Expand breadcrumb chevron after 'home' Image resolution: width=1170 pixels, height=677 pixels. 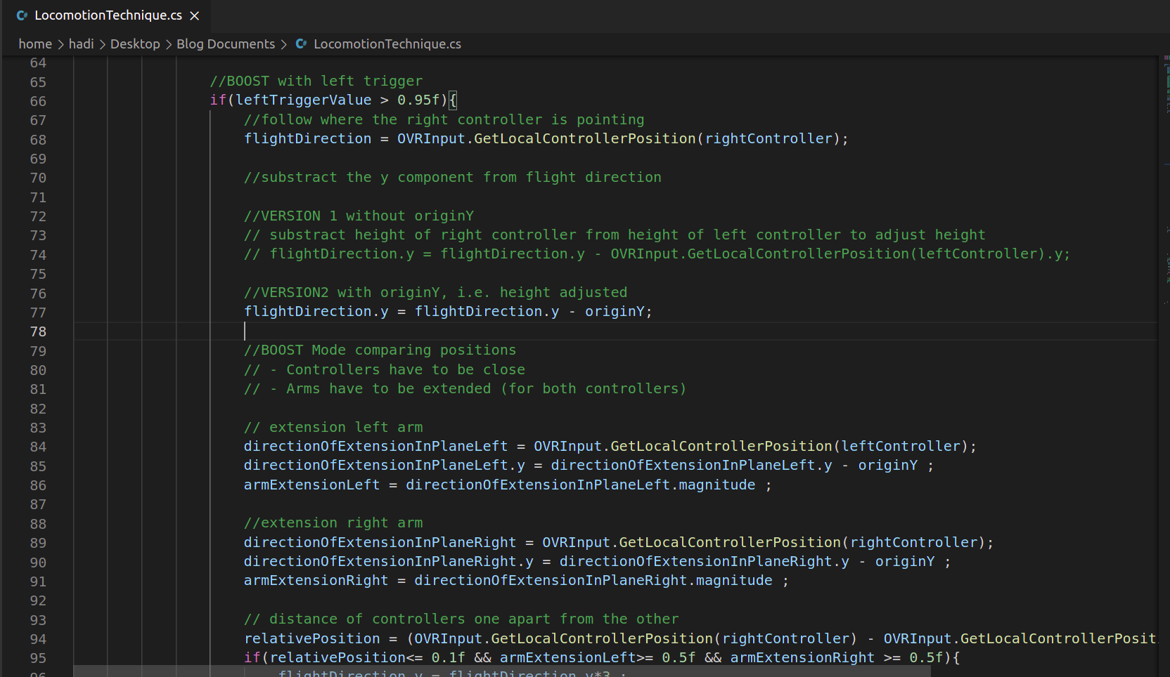pos(60,44)
